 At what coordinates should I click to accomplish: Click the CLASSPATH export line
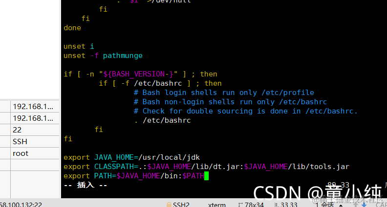pyautogui.click(x=206, y=167)
